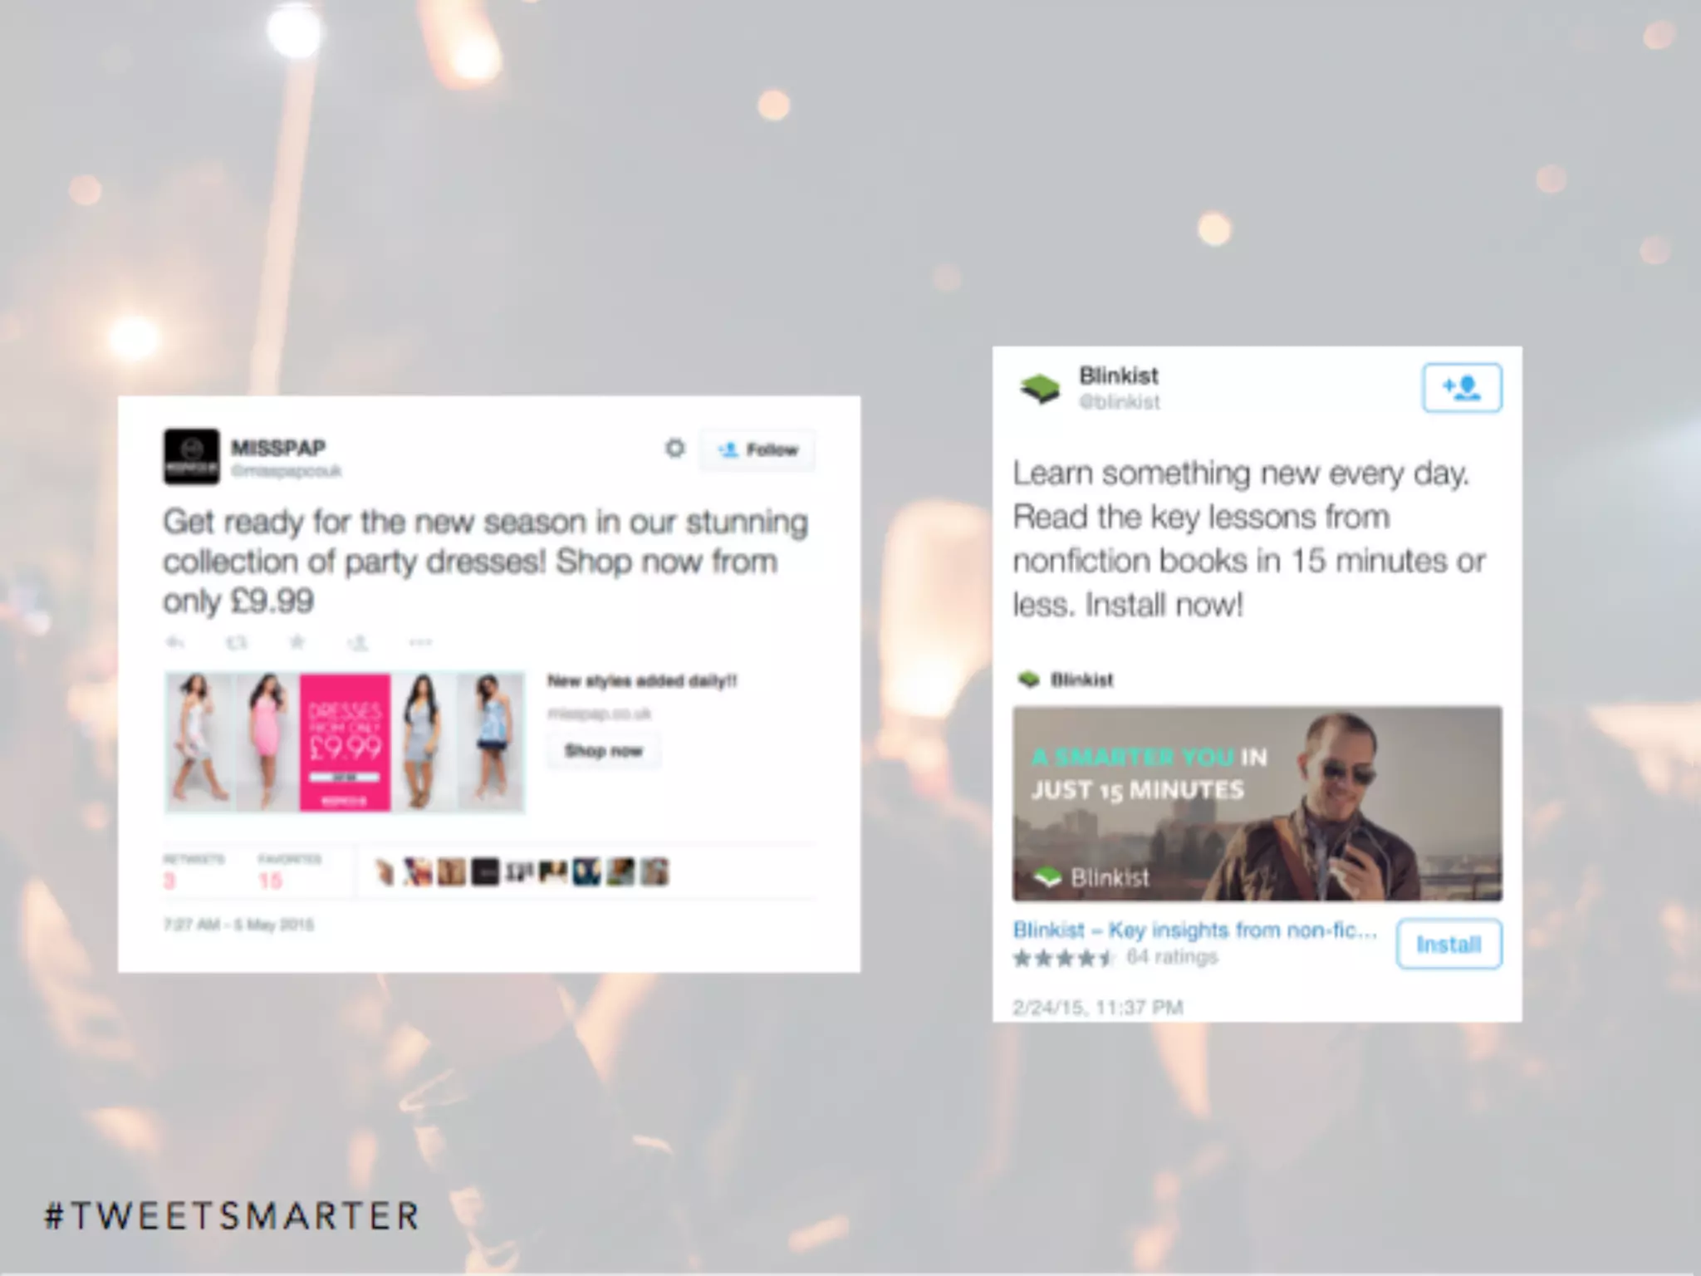Viewport: 1701px width, 1276px height.
Task: Toggle follow with Blinkist add-user button
Action: tap(1462, 387)
